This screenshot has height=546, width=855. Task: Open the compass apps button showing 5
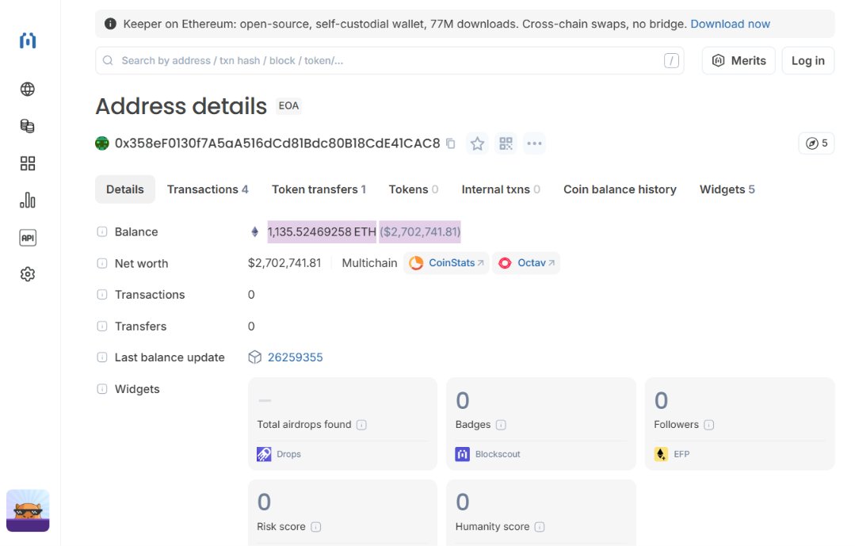pyautogui.click(x=816, y=143)
